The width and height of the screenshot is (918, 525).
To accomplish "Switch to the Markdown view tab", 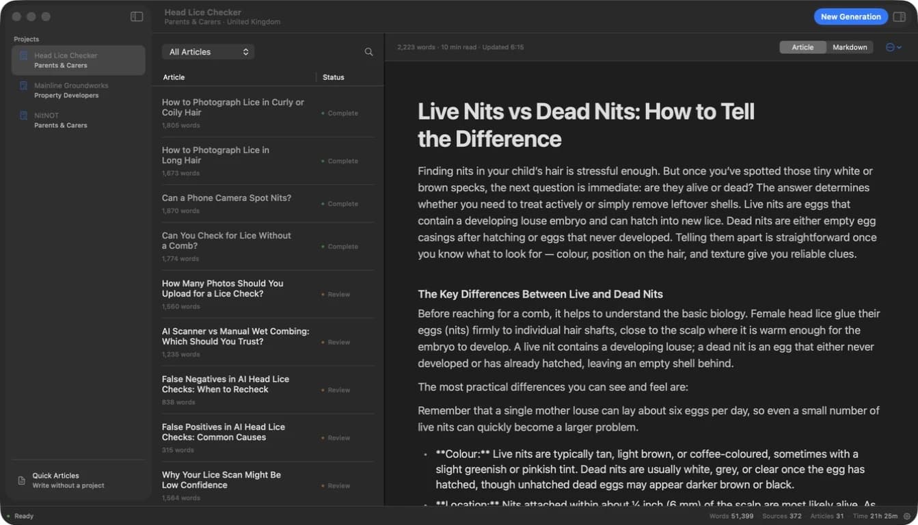I will pyautogui.click(x=850, y=47).
